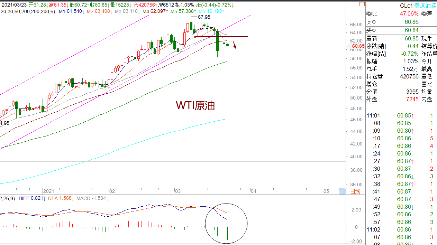Image resolution: width=437 pixels, height=245 pixels.
Task: Click the 量比 label
Action: coord(427,84)
